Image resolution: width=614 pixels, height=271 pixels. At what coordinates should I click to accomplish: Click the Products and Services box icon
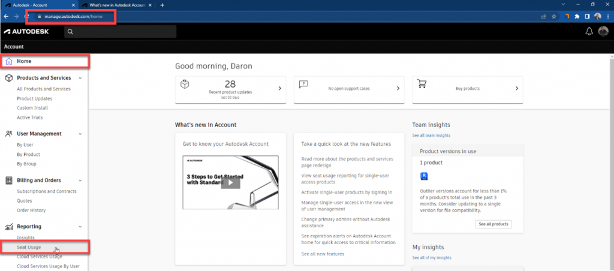8,78
